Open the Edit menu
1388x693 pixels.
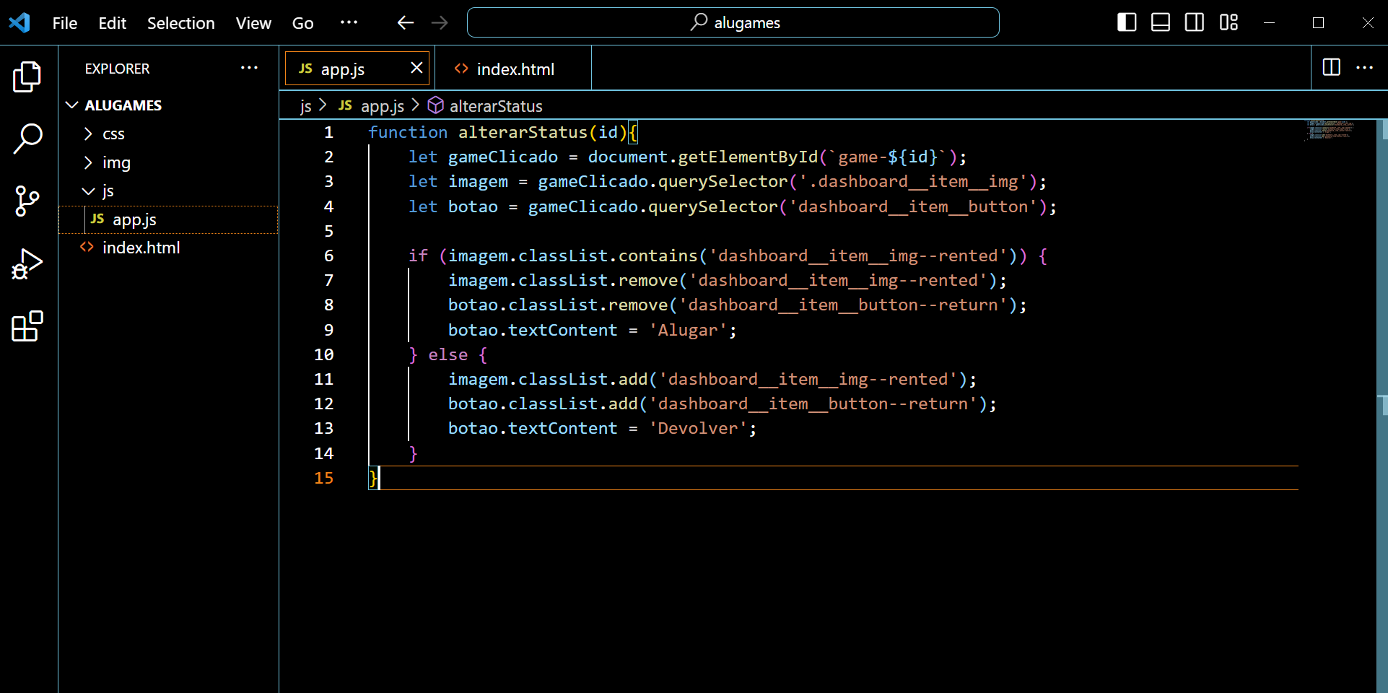click(x=112, y=23)
